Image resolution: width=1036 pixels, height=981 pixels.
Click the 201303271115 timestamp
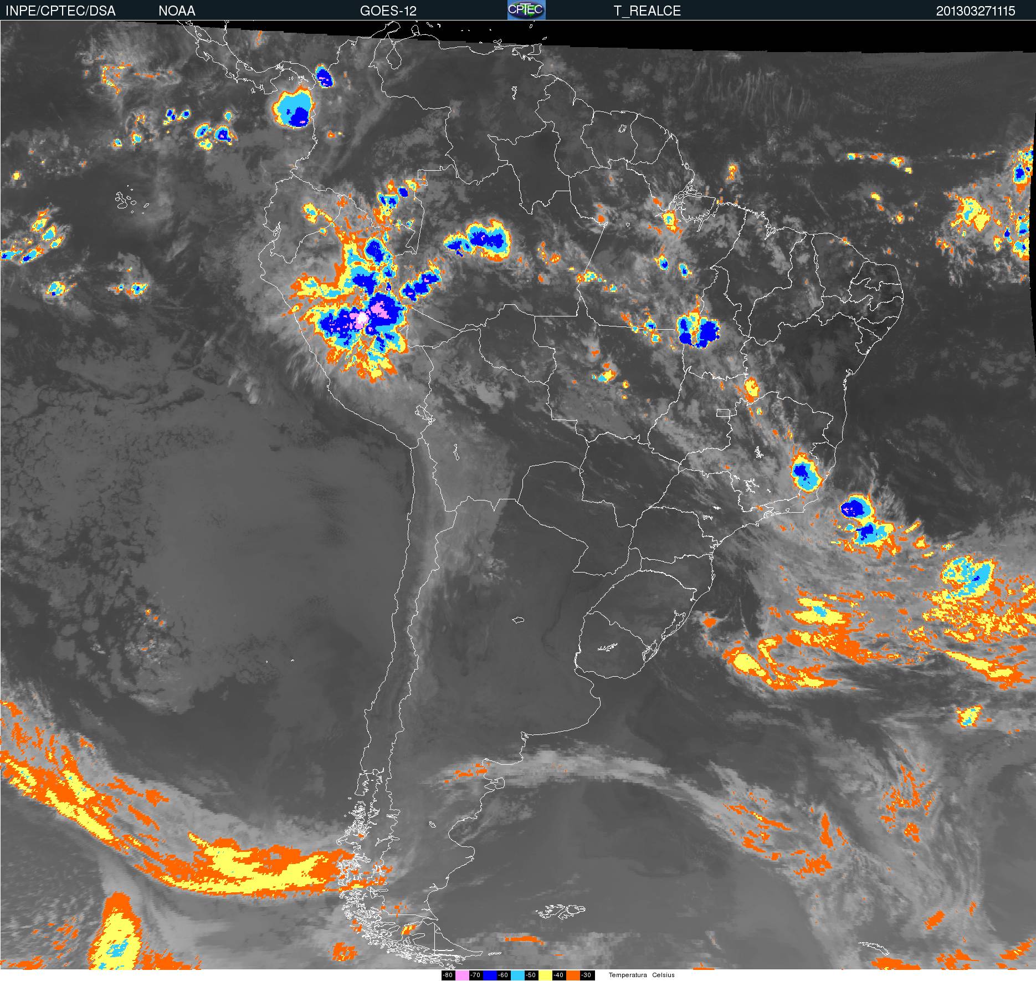(976, 11)
